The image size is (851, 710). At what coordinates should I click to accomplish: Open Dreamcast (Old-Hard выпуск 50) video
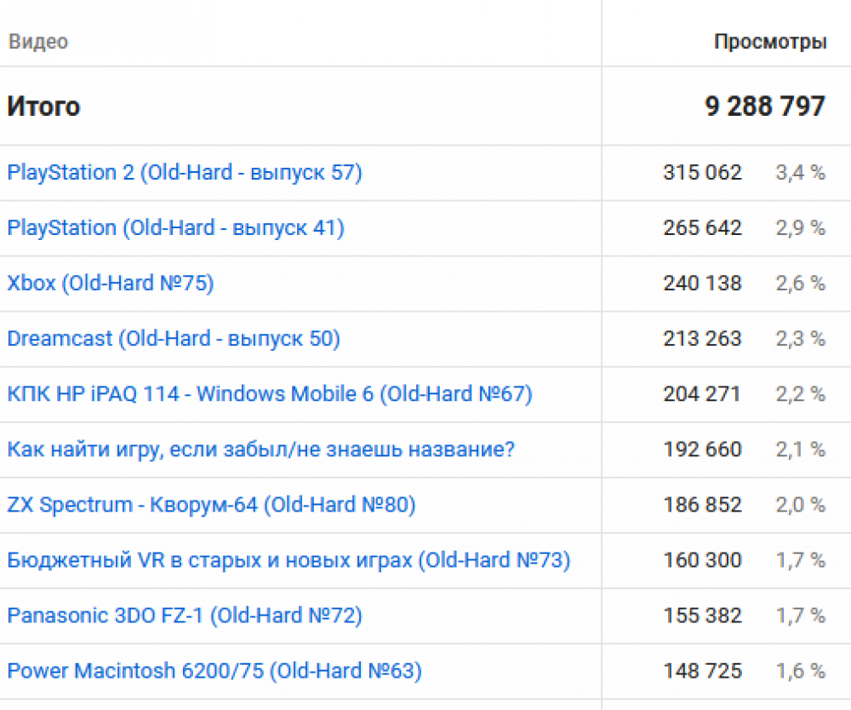tap(174, 339)
